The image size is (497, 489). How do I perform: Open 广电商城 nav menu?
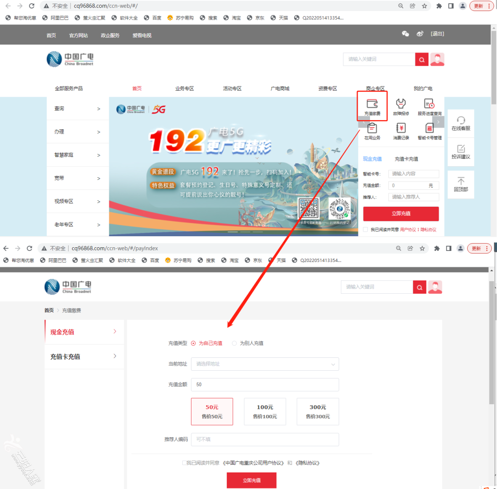[x=280, y=88]
